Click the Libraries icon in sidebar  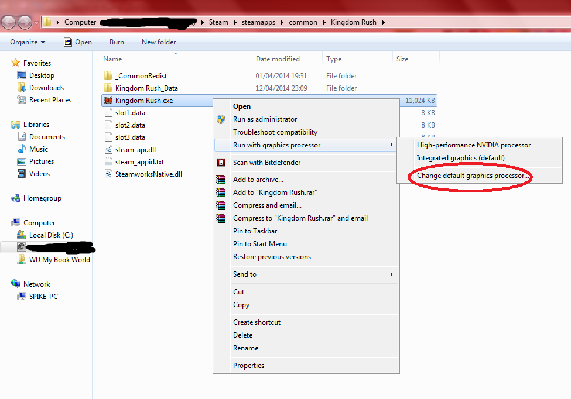pos(15,125)
